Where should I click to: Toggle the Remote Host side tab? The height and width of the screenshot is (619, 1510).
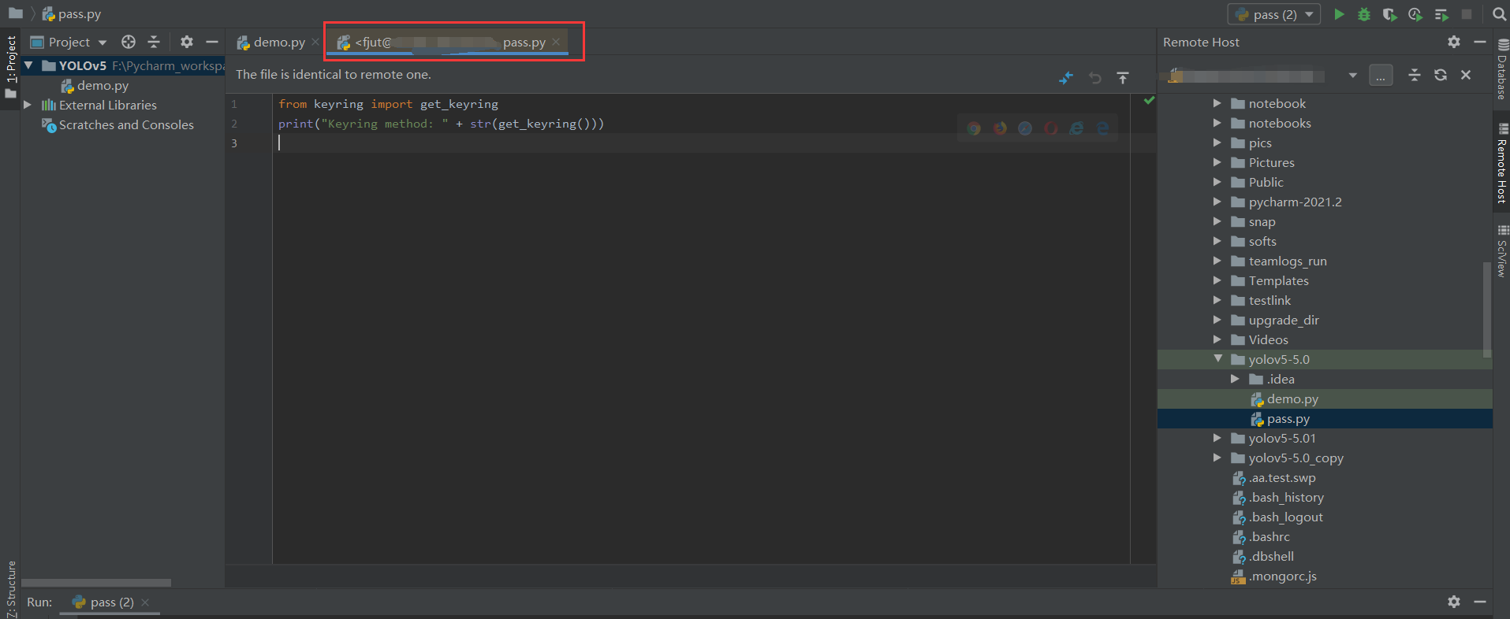point(1501,163)
